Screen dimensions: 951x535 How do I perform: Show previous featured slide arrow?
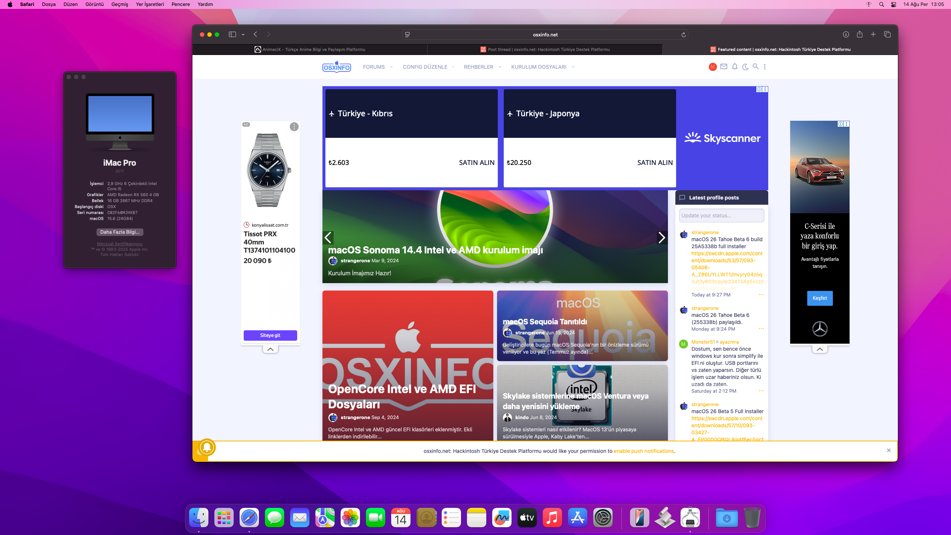tap(328, 238)
